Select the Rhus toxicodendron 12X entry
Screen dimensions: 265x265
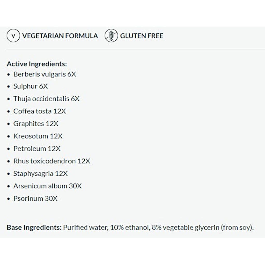click(52, 161)
